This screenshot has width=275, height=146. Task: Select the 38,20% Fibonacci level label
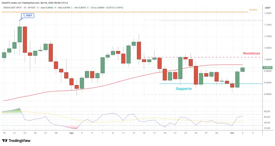point(253,10)
